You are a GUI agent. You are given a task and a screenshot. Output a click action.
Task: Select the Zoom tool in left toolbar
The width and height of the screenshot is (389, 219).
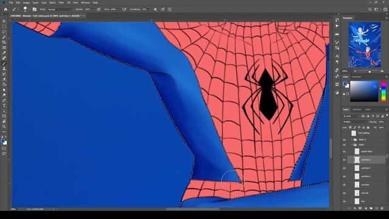click(x=4, y=127)
